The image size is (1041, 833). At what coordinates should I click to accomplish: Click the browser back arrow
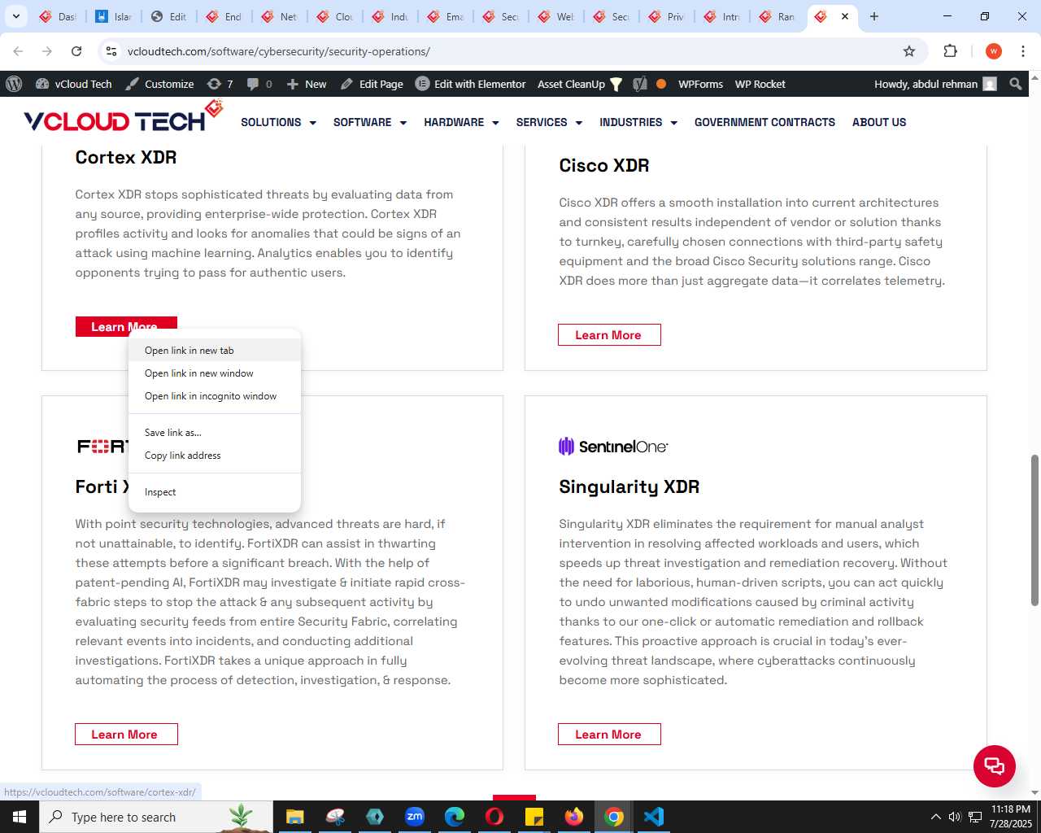pos(18,51)
